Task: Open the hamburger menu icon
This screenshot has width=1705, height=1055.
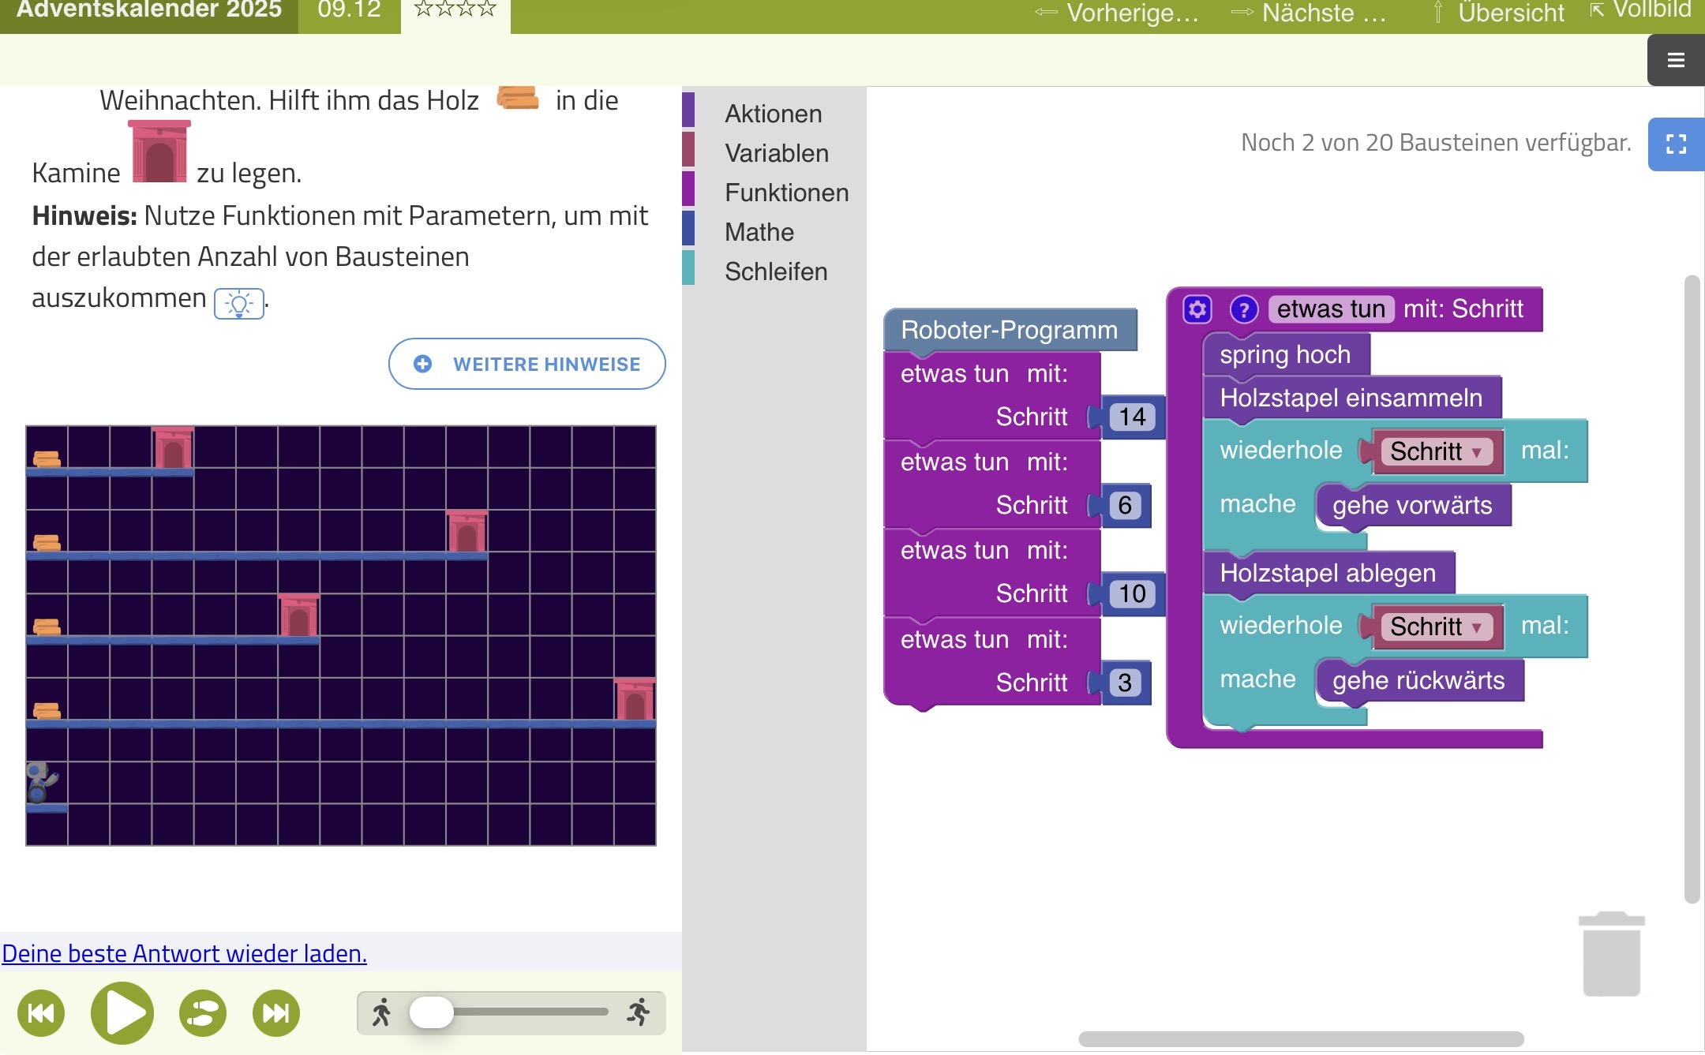Action: (x=1675, y=60)
